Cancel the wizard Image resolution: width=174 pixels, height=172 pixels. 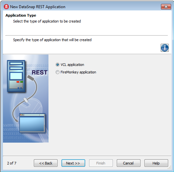click(128, 163)
